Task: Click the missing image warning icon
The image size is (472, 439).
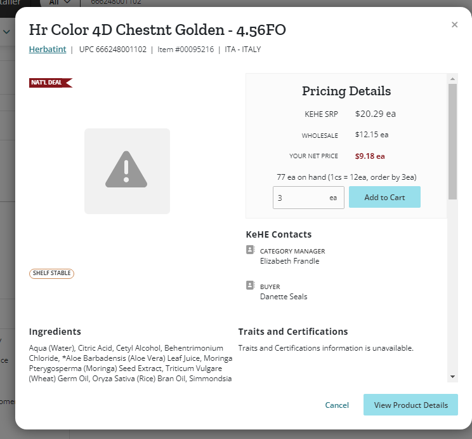Action: [126, 170]
